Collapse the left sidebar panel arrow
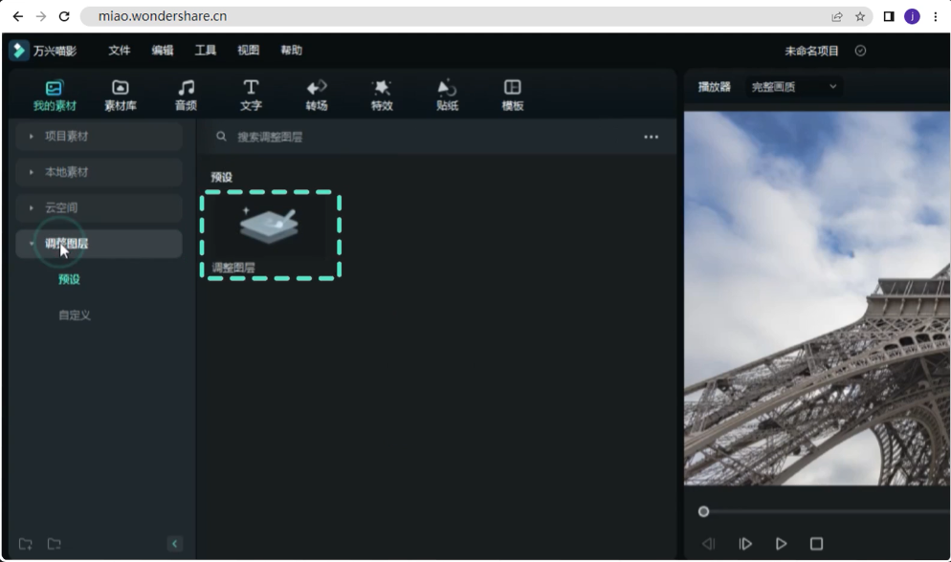Screen dimensions: 951x562 (x=175, y=544)
